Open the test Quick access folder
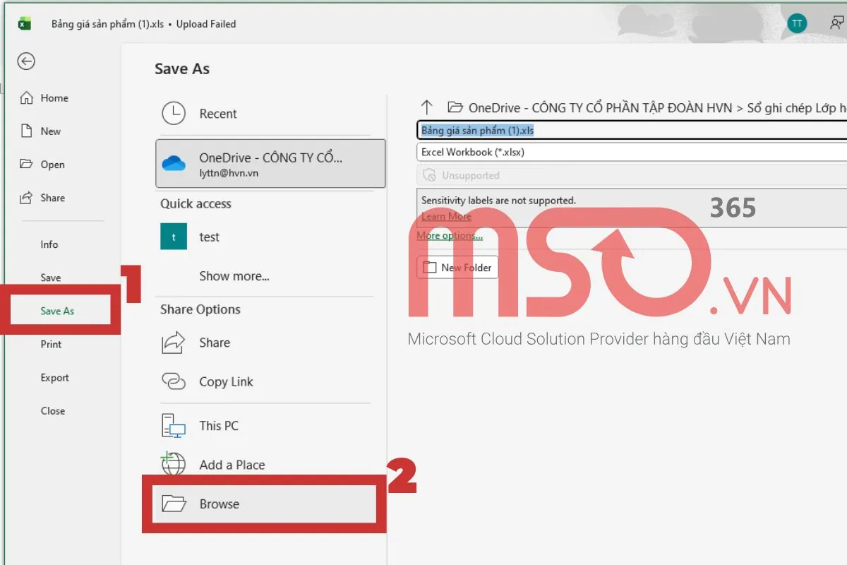 (x=209, y=237)
